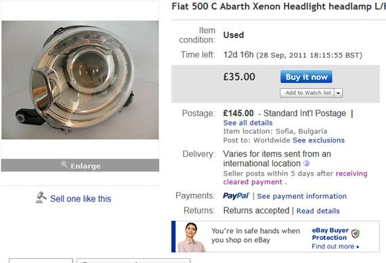Screen dimensions: 386x263
Task: Open the See exclusions link
Action: click(318, 140)
